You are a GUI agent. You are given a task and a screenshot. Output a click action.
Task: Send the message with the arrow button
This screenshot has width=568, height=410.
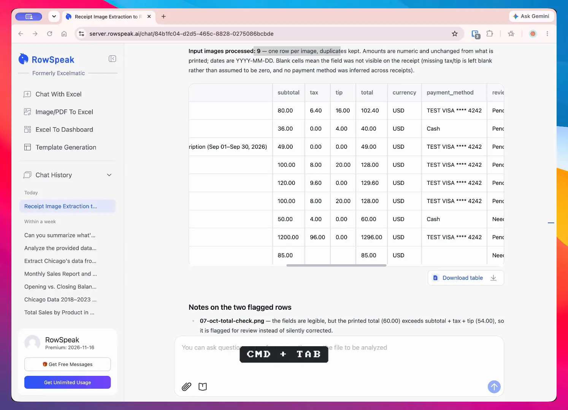click(x=494, y=387)
